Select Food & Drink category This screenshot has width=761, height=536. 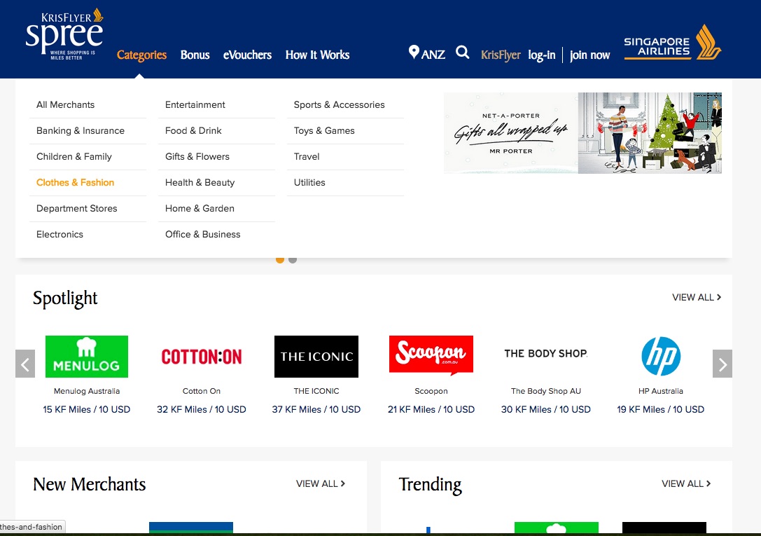click(x=193, y=130)
